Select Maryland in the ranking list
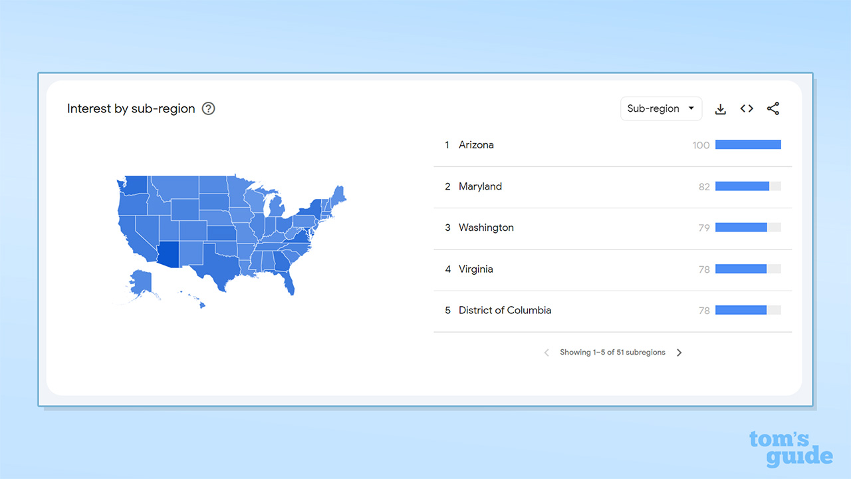Viewport: 851px width, 479px height. (x=480, y=186)
